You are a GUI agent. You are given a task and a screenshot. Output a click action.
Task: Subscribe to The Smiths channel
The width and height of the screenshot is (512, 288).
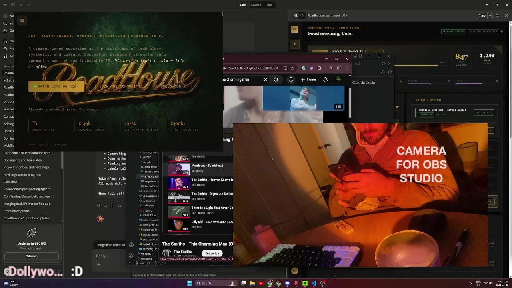(212, 253)
